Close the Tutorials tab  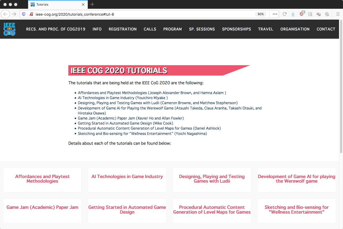click(83, 5)
